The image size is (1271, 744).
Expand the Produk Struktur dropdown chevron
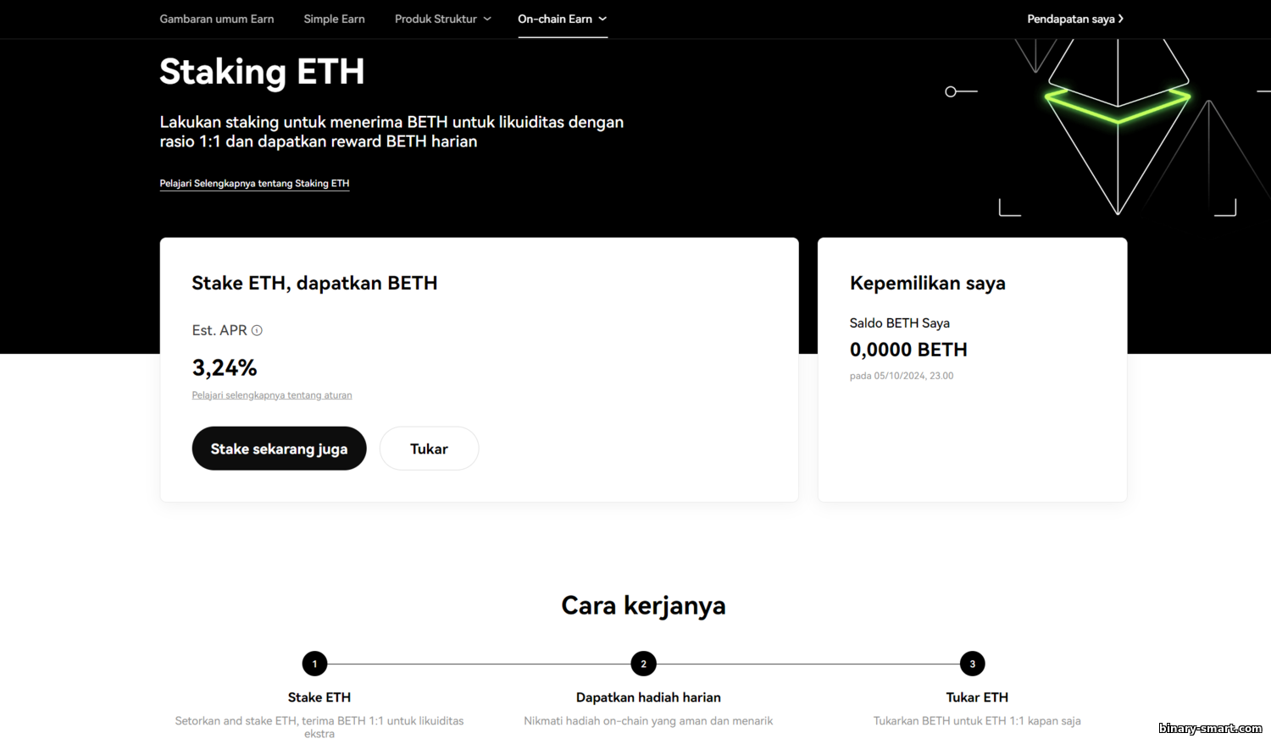(x=487, y=19)
